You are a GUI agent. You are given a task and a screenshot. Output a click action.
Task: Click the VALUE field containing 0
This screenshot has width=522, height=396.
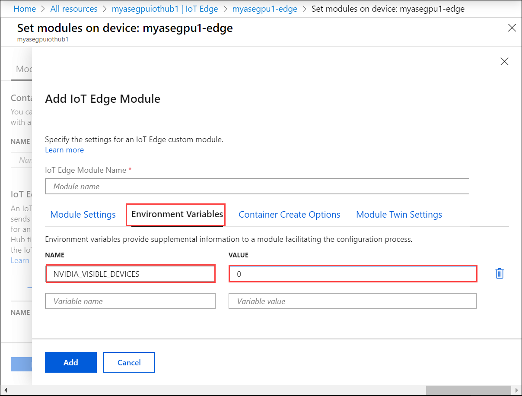(x=353, y=273)
